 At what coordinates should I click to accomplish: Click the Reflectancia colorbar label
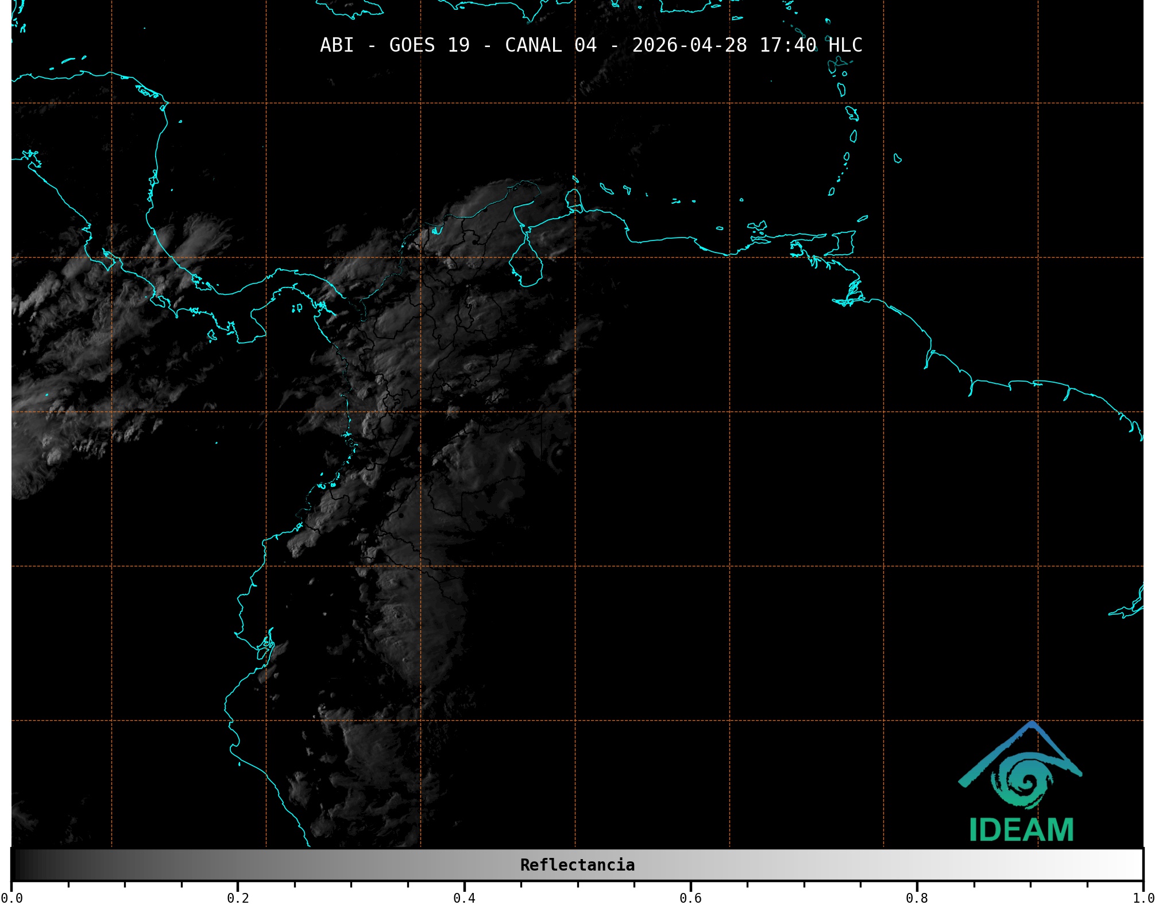577,865
